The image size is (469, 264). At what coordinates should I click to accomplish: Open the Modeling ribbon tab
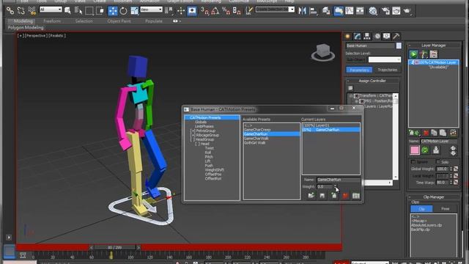pyautogui.click(x=23, y=21)
